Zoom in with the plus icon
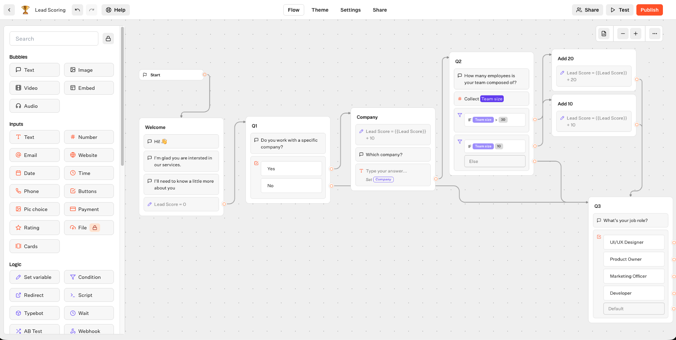Viewport: 676px width, 340px height. [636, 34]
